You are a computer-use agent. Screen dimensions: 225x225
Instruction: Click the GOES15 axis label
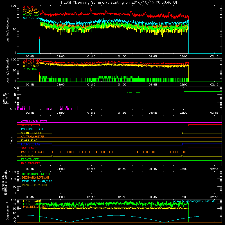tap(4, 98)
